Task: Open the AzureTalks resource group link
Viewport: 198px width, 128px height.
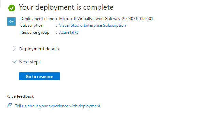Action: [x=69, y=32]
